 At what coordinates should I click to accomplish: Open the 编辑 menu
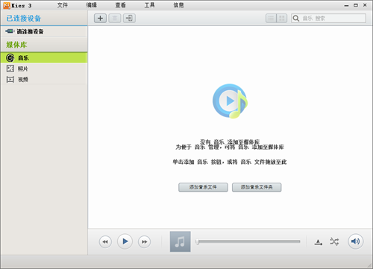(92, 5)
